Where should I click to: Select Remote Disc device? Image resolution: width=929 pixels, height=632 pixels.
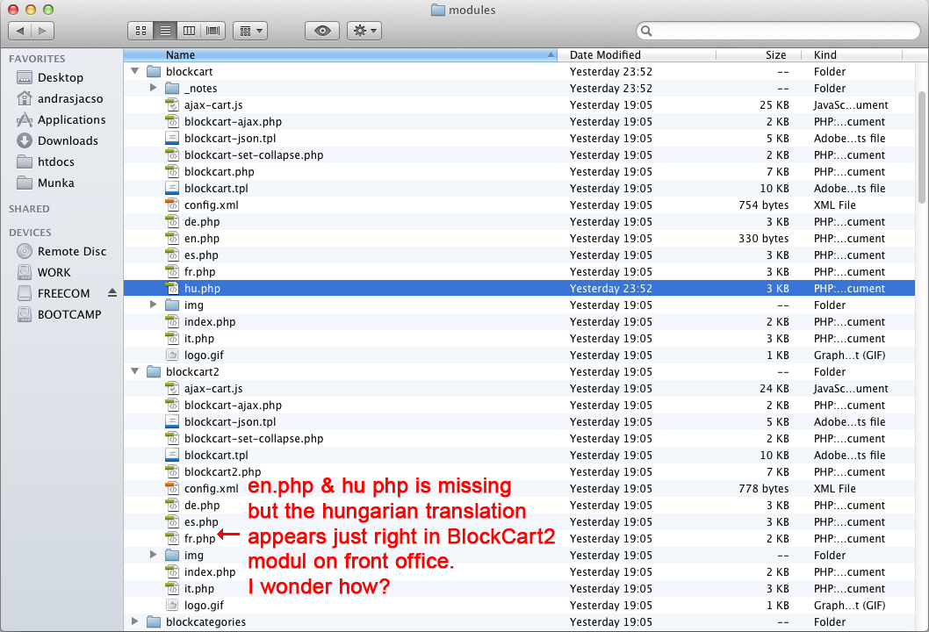click(61, 251)
